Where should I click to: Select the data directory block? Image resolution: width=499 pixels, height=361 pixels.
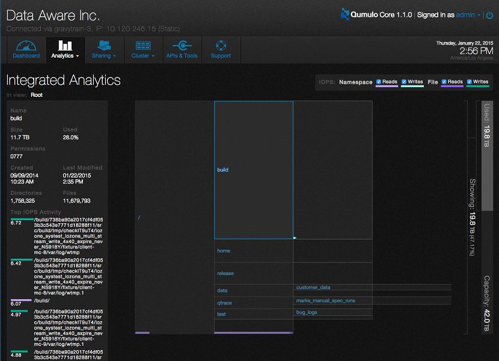click(254, 291)
